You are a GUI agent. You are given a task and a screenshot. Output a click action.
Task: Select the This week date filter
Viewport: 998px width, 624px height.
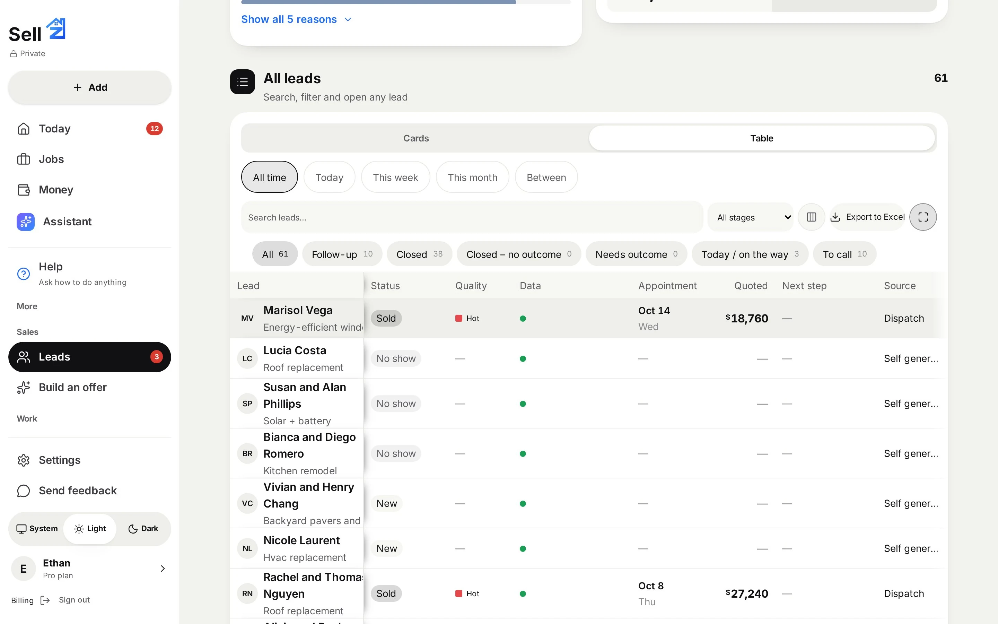[x=395, y=177]
